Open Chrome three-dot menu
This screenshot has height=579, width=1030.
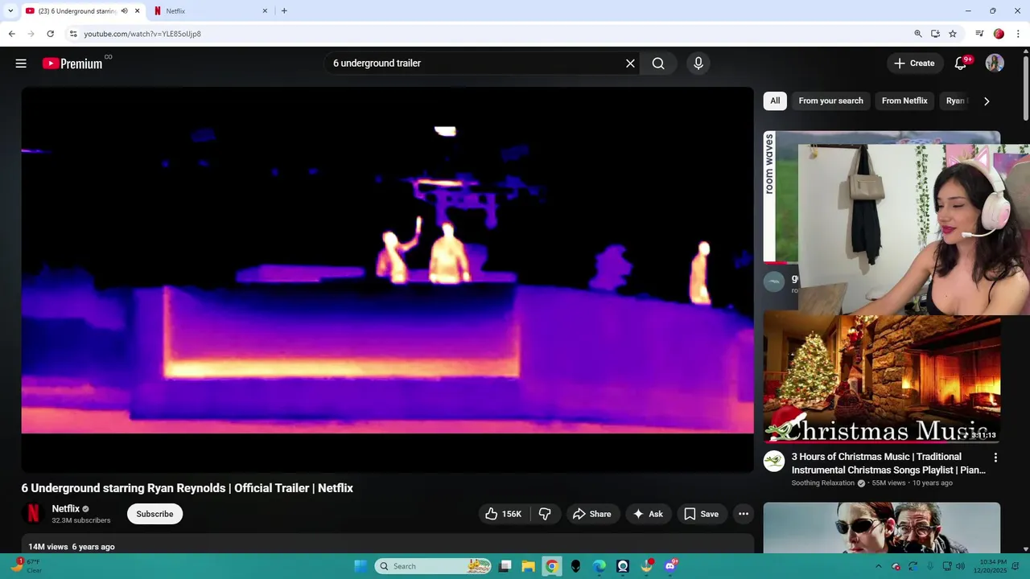click(1018, 34)
